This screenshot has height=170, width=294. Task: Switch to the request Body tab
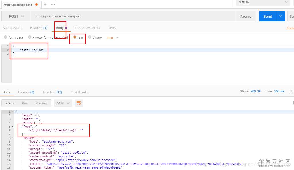tap(61, 28)
